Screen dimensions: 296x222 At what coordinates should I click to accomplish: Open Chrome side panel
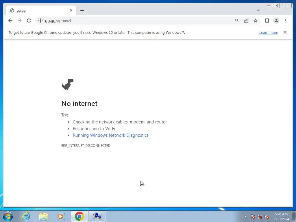pyautogui.click(x=267, y=21)
